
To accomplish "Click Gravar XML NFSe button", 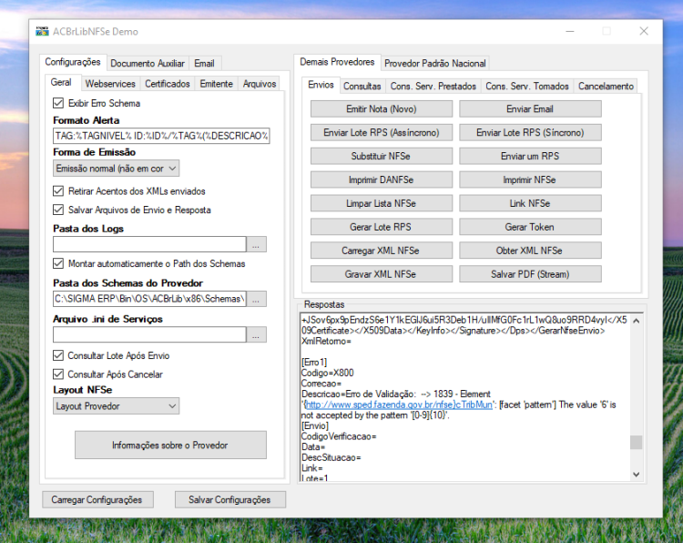I will click(x=382, y=274).
